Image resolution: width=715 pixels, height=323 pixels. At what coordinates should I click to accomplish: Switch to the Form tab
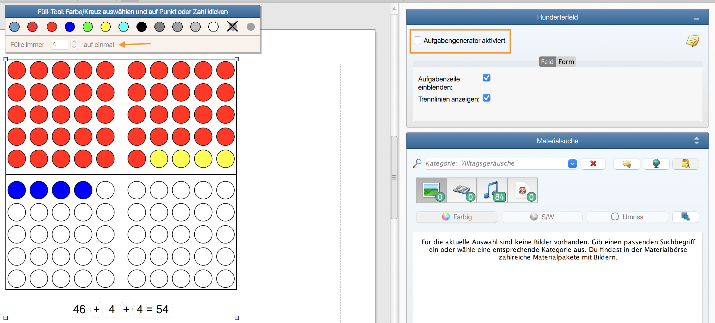tap(566, 62)
